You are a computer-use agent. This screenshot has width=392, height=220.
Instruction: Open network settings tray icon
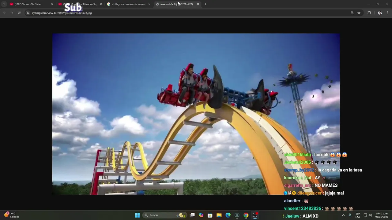[x=365, y=215]
